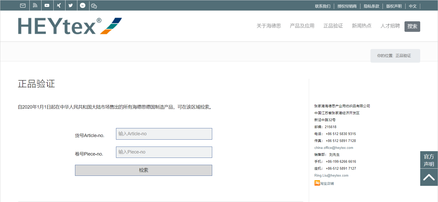The width and height of the screenshot is (438, 202).
Task: Click the HEYtex logo
Action: tap(70, 26)
